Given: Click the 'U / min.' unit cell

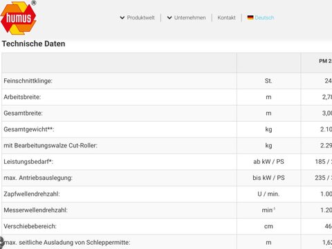Looking at the screenshot, I should pos(268,194).
